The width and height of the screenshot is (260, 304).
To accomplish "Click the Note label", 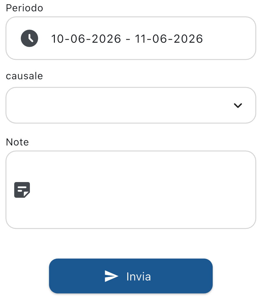I will (x=17, y=142).
